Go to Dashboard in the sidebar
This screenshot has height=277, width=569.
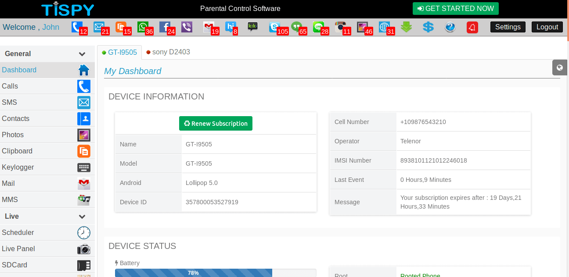click(x=47, y=70)
